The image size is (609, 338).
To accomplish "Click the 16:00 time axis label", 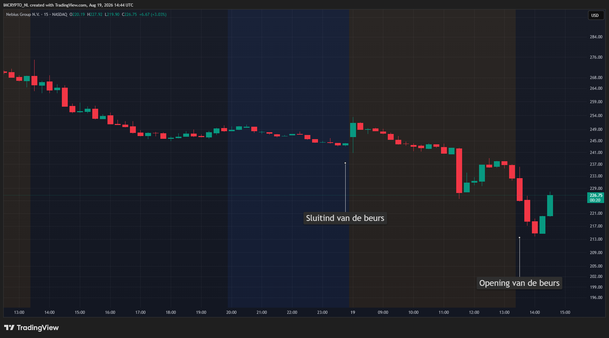I will click(110, 312).
